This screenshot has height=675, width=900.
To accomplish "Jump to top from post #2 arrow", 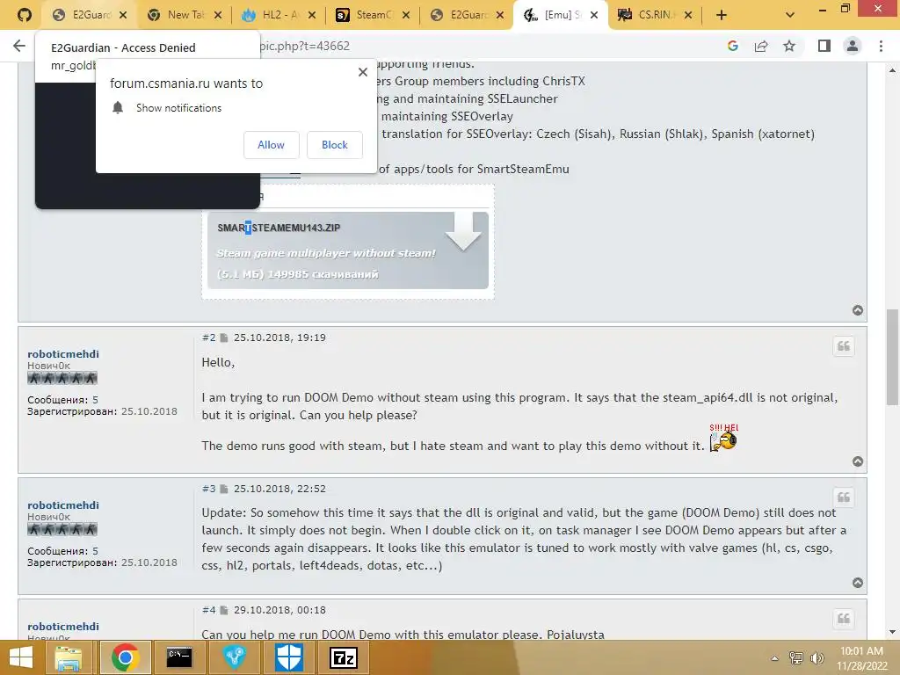I will coord(858,461).
